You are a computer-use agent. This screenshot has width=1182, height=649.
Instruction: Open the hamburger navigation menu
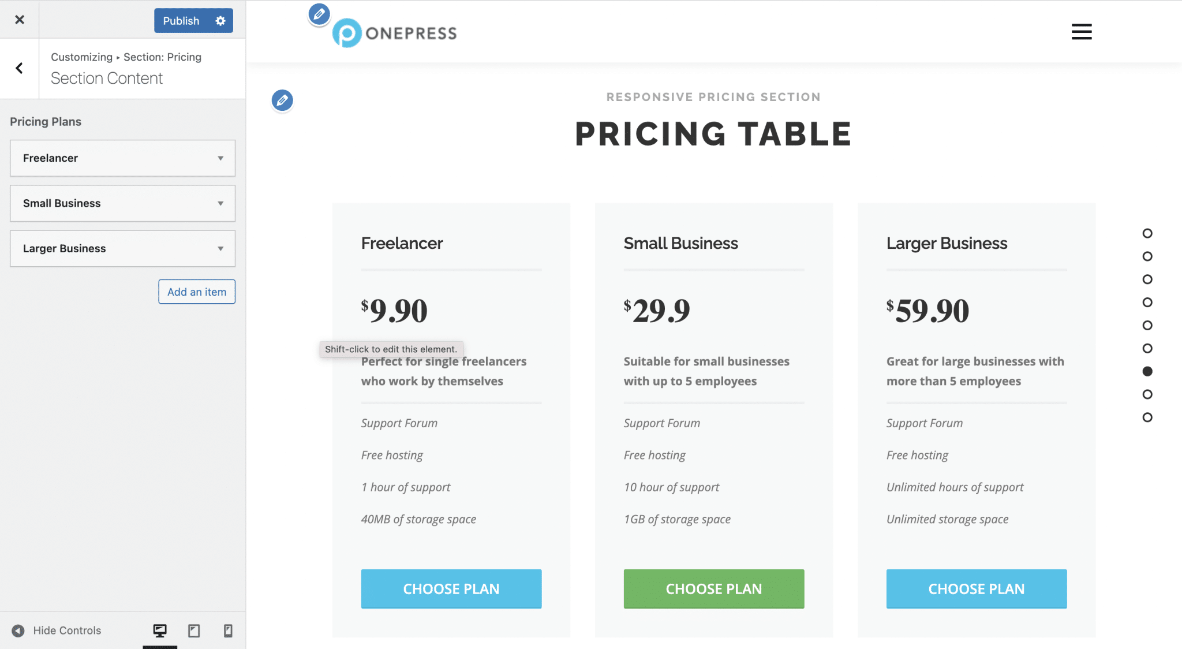1081,31
